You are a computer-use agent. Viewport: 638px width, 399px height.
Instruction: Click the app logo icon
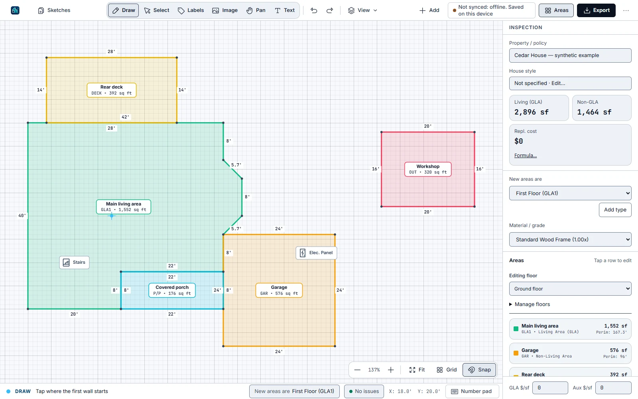tap(15, 10)
